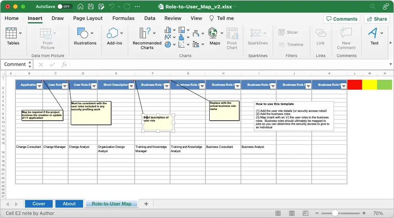
Task: Click Recommended Charts
Action: coord(147,39)
